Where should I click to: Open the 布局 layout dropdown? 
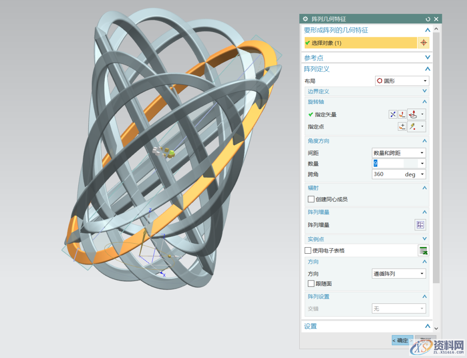401,81
